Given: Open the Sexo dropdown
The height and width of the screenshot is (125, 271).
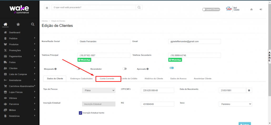Looking at the screenshot, I should (x=235, y=104).
